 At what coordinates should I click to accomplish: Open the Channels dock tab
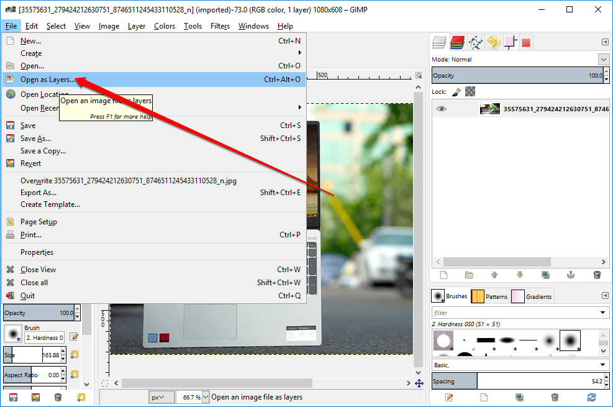(457, 42)
